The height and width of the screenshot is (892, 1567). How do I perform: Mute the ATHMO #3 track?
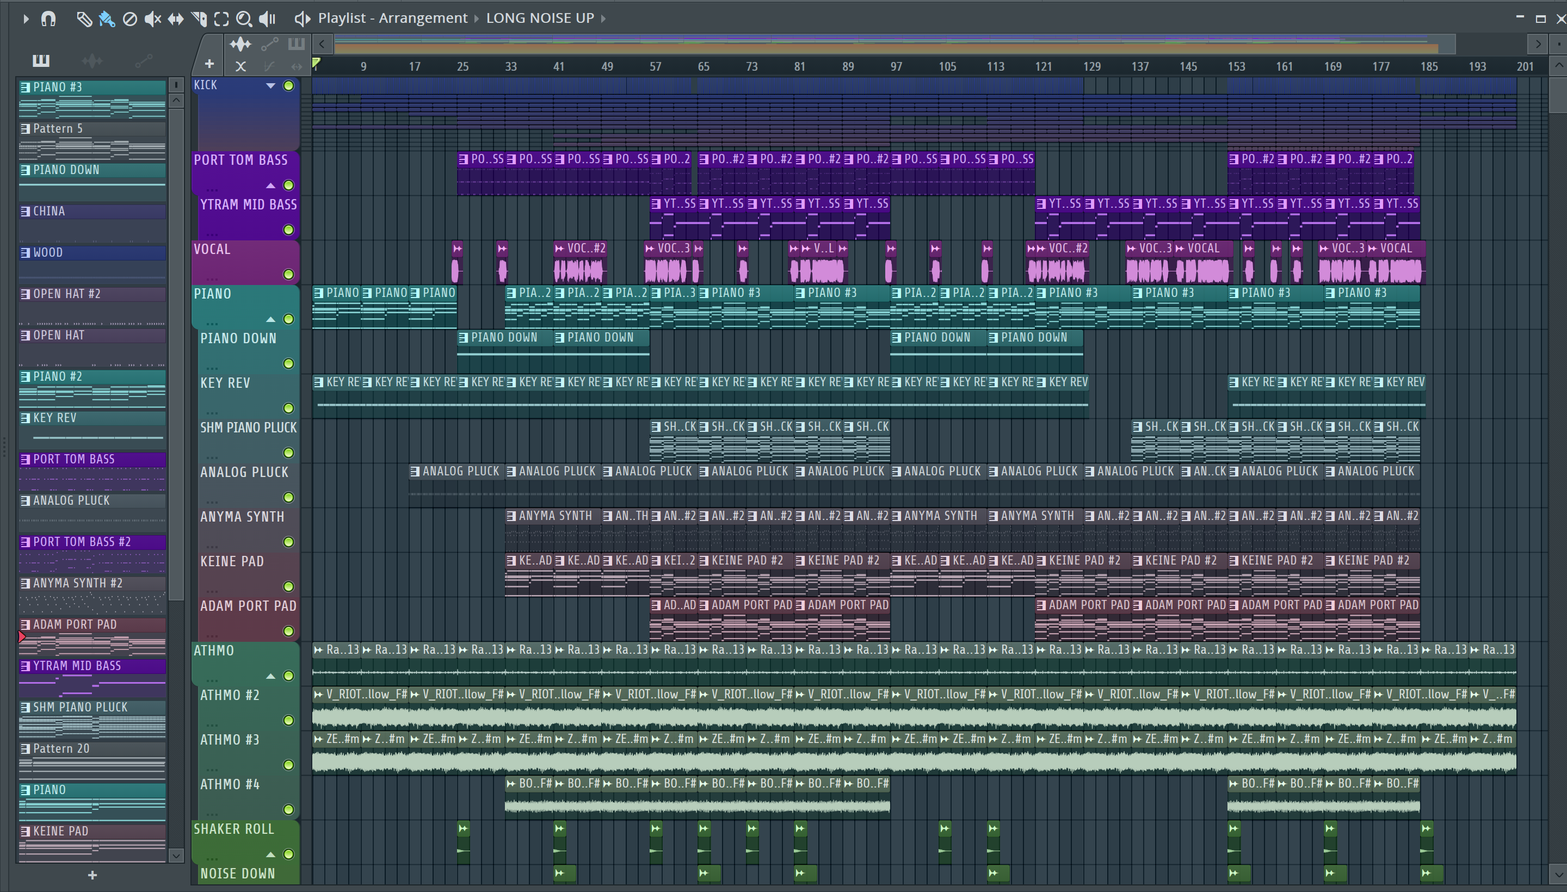pyautogui.click(x=288, y=765)
